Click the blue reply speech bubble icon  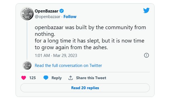pos(46,78)
